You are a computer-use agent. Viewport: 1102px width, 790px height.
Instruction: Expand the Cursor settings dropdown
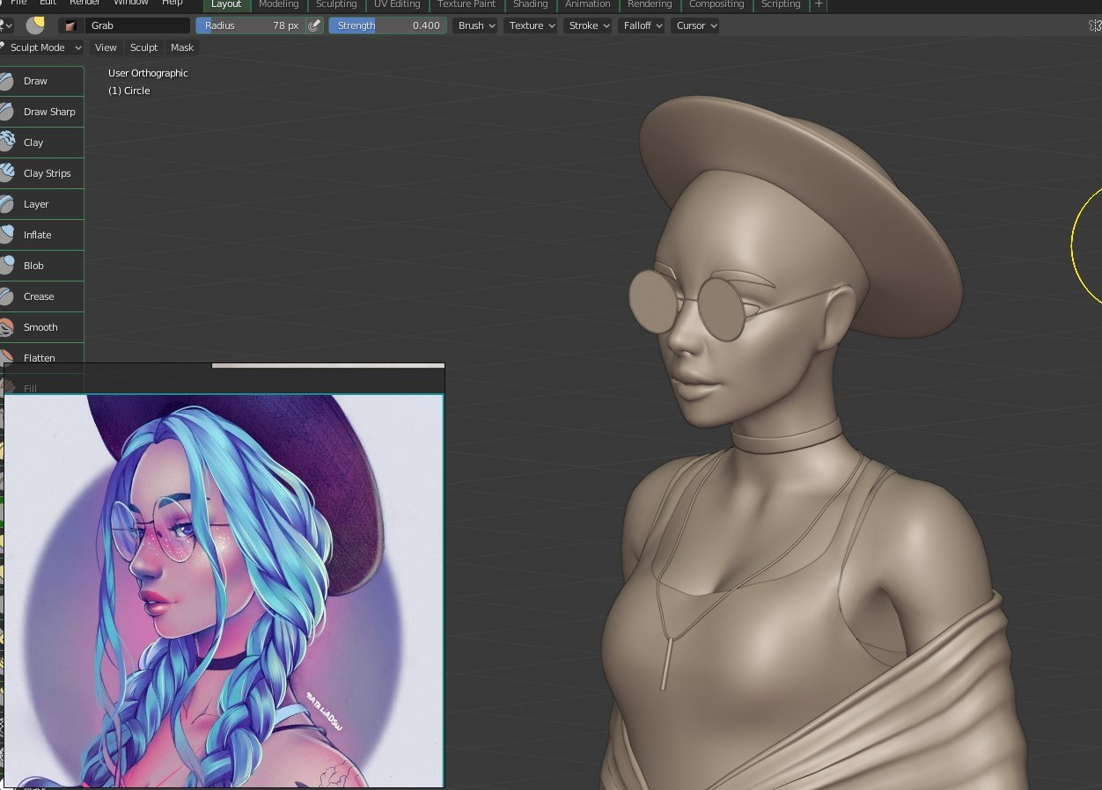(695, 26)
